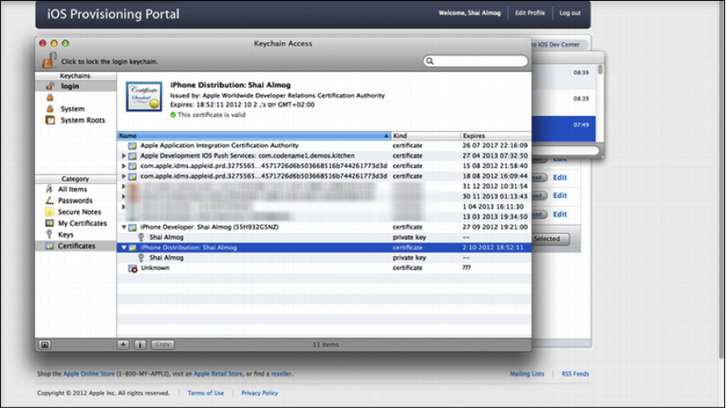Show the Passwords category
The width and height of the screenshot is (726, 408).
click(x=76, y=201)
